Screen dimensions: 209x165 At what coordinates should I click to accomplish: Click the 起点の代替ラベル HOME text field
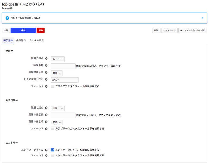pyautogui.click(x=65, y=80)
